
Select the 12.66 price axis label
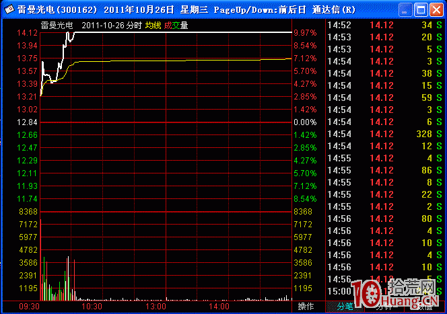[27, 135]
